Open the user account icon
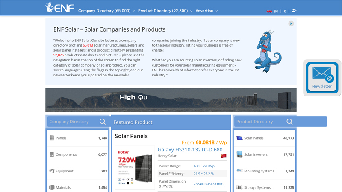342x192 pixels. pyautogui.click(x=294, y=10)
